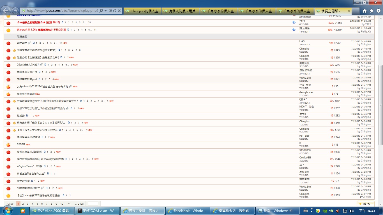This screenshot has width=383, height=215.
Task: Click the Stop (X) icon in address bar
Action: click(x=119, y=11)
